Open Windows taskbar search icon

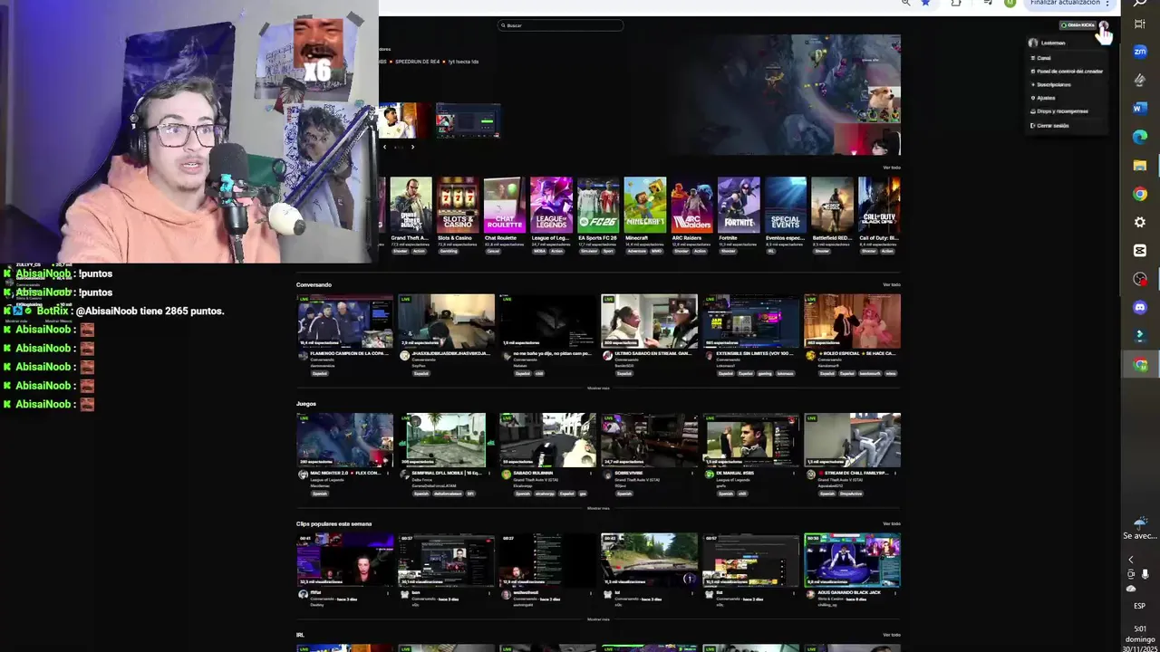click(1140, 4)
